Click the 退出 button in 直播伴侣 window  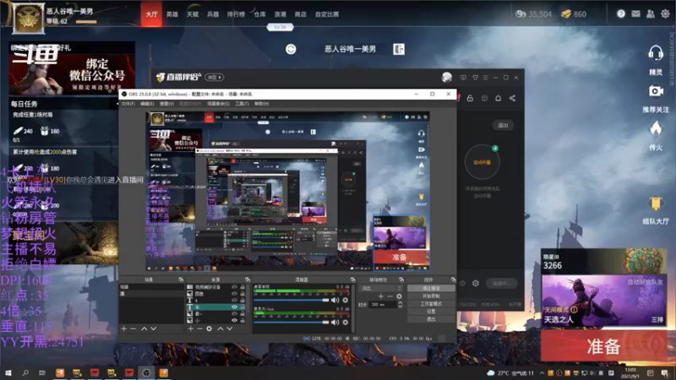click(x=503, y=125)
